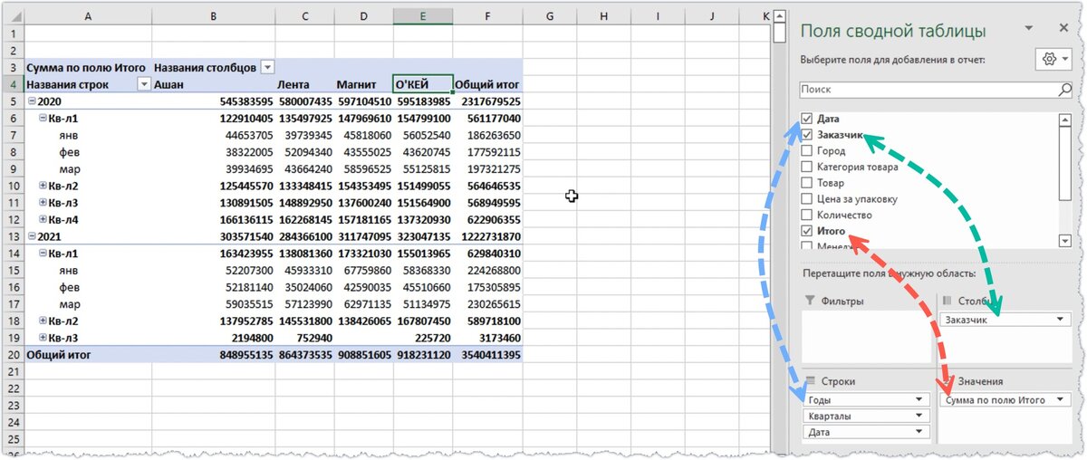Select column A header
This screenshot has height=460, width=1087.
(88, 16)
